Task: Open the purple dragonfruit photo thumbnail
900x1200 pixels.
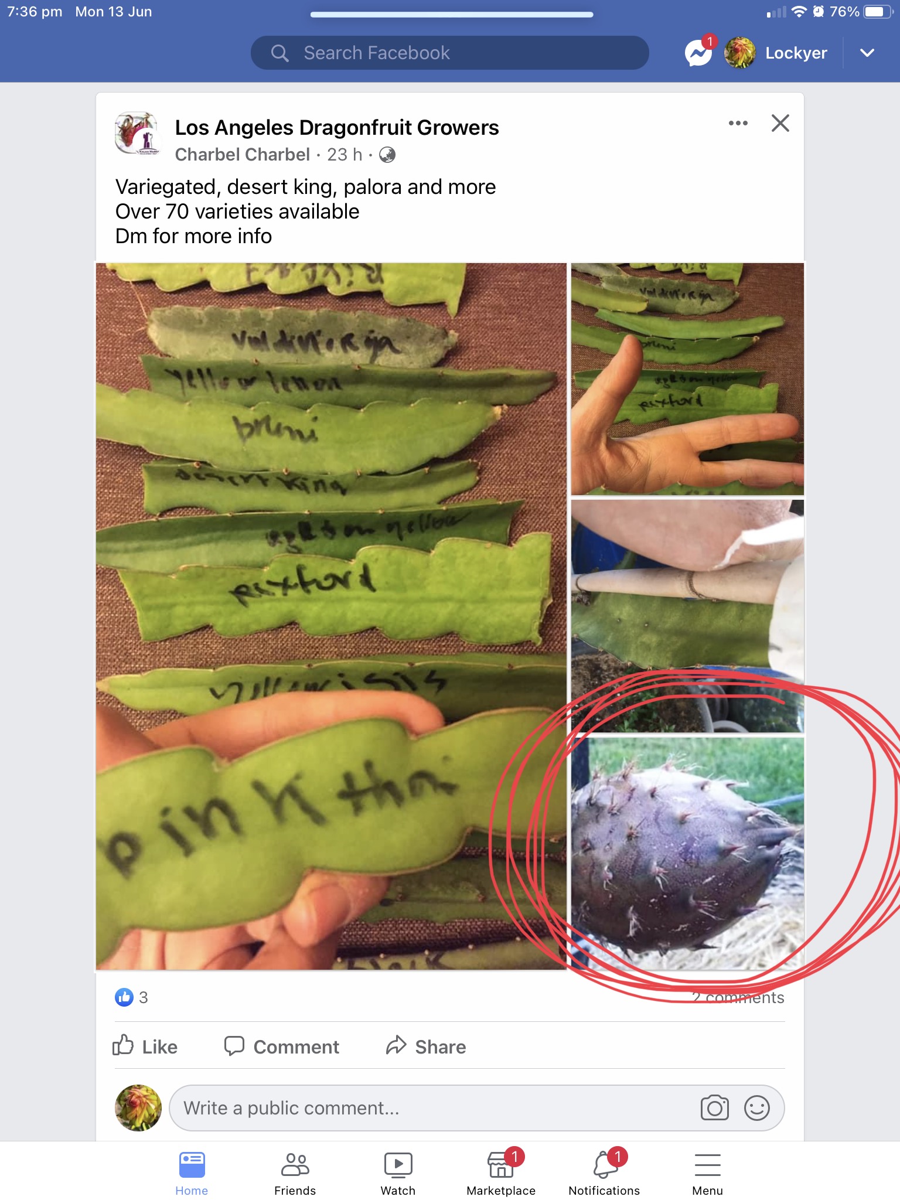Action: pyautogui.click(x=687, y=853)
